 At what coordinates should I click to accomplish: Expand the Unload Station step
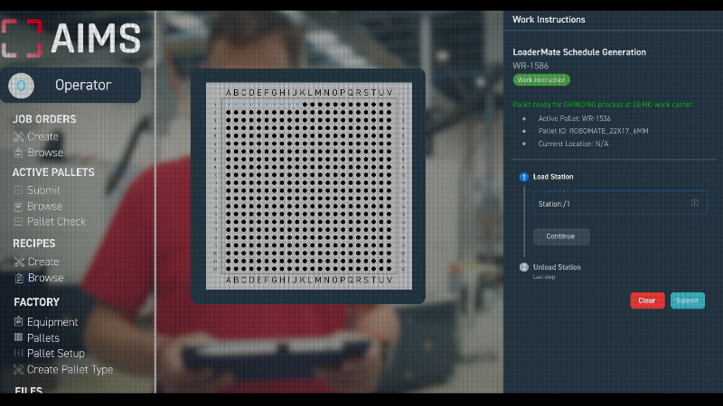tap(557, 267)
